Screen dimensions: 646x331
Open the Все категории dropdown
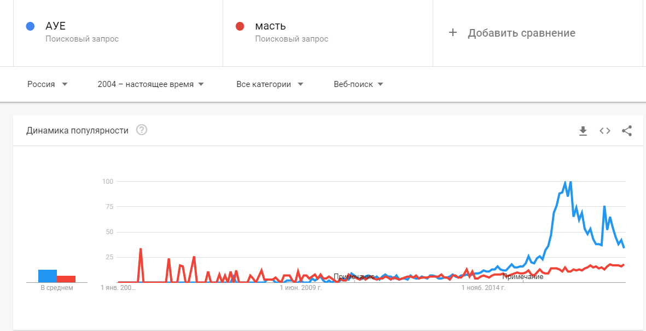270,84
